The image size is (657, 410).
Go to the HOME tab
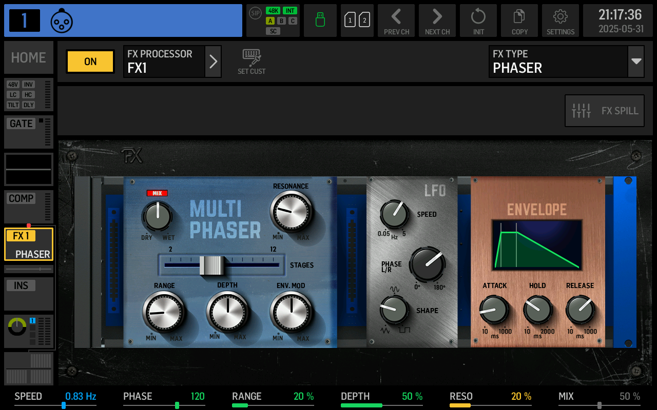point(28,57)
